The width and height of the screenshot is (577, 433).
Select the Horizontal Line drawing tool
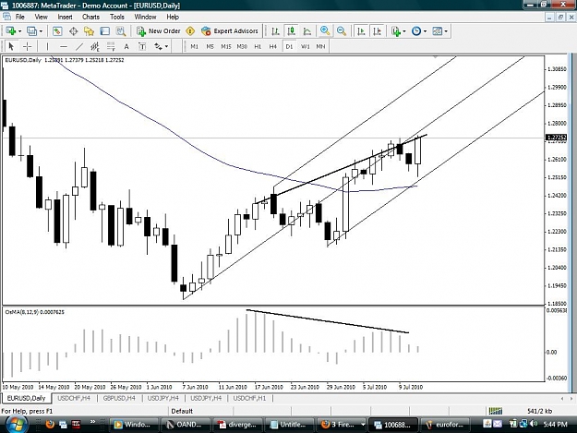[x=64, y=46]
